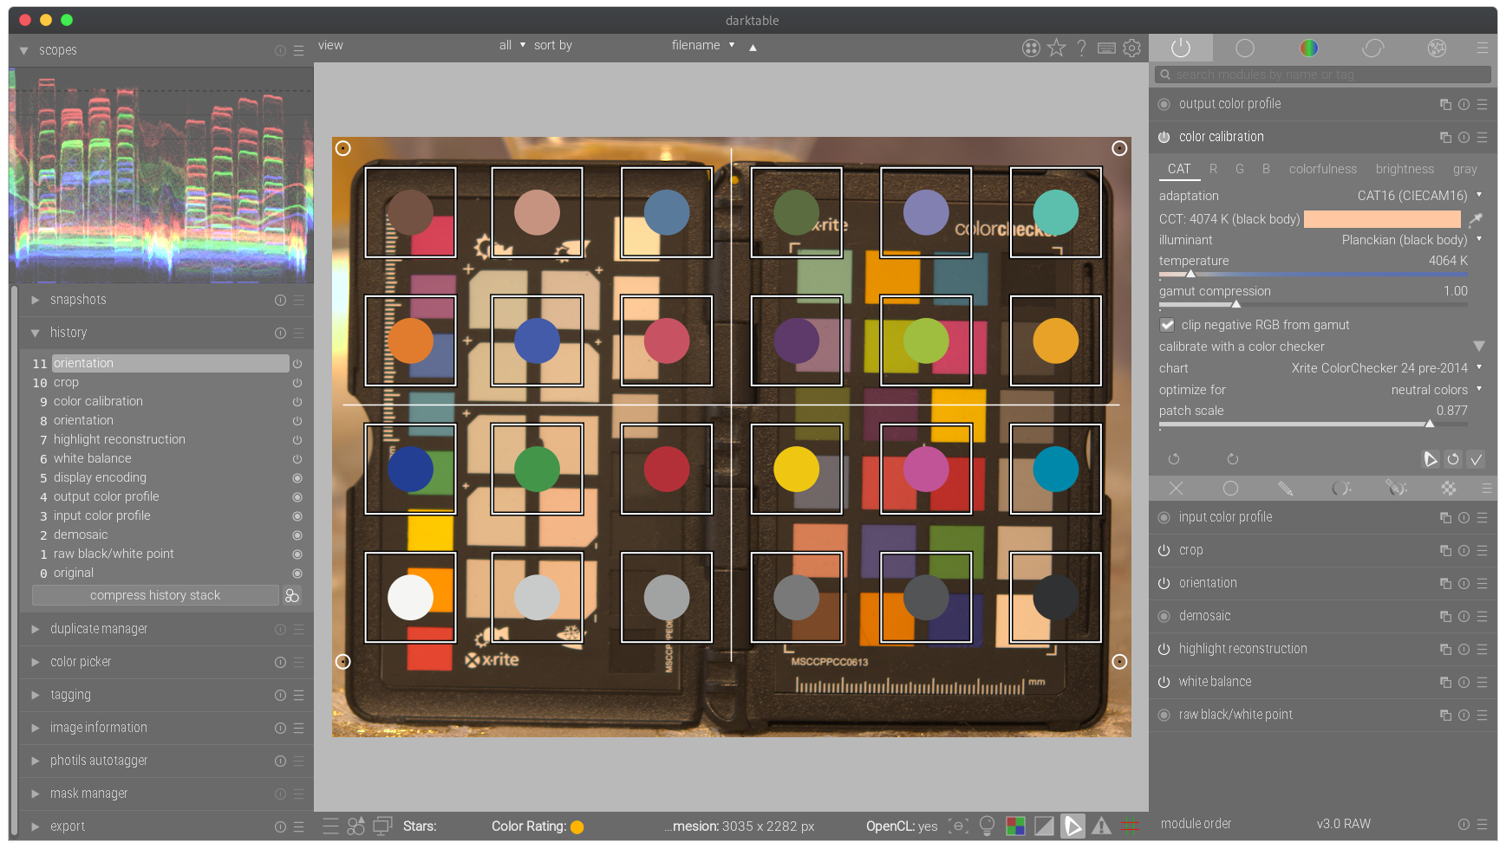
Task: Uncheck clip negative RGB from gamut
Action: point(1167,325)
